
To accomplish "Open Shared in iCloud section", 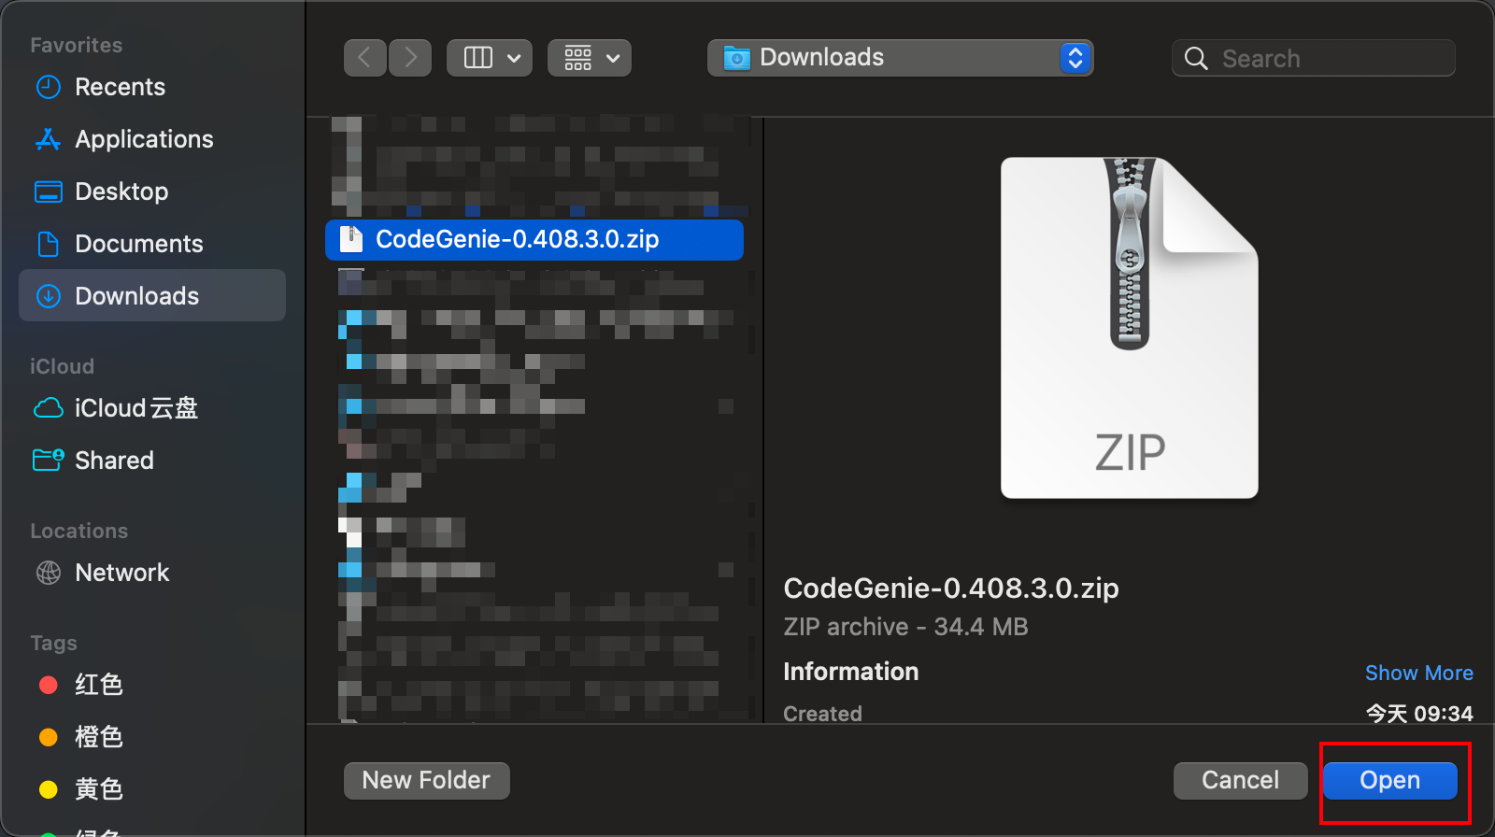I will (152, 461).
